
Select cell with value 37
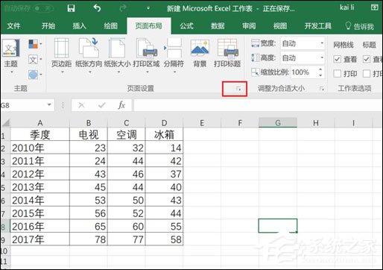pyautogui.click(x=164, y=174)
